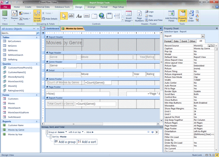The width and height of the screenshot is (219, 157).
Task: Close the Property Sheet pane
Action: pyautogui.click(x=217, y=28)
